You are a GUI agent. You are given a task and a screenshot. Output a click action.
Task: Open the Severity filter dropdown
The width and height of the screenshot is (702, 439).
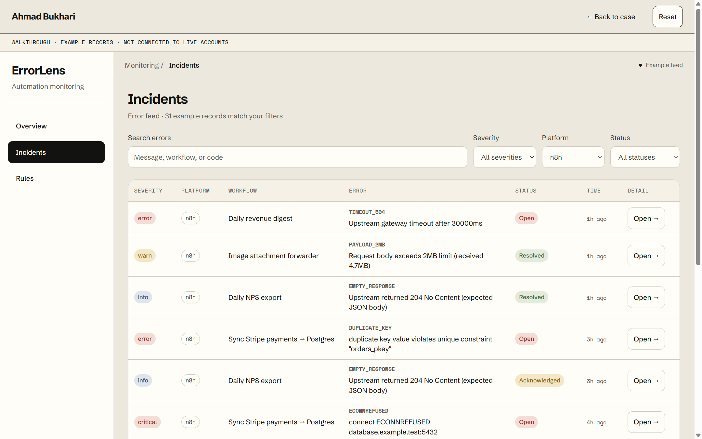coord(504,157)
